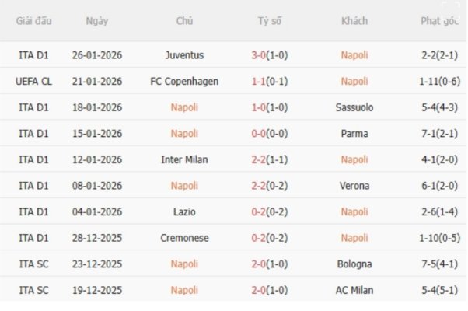The image size is (468, 311).
Task: Select the Tỷ số column header
Action: point(271,21)
